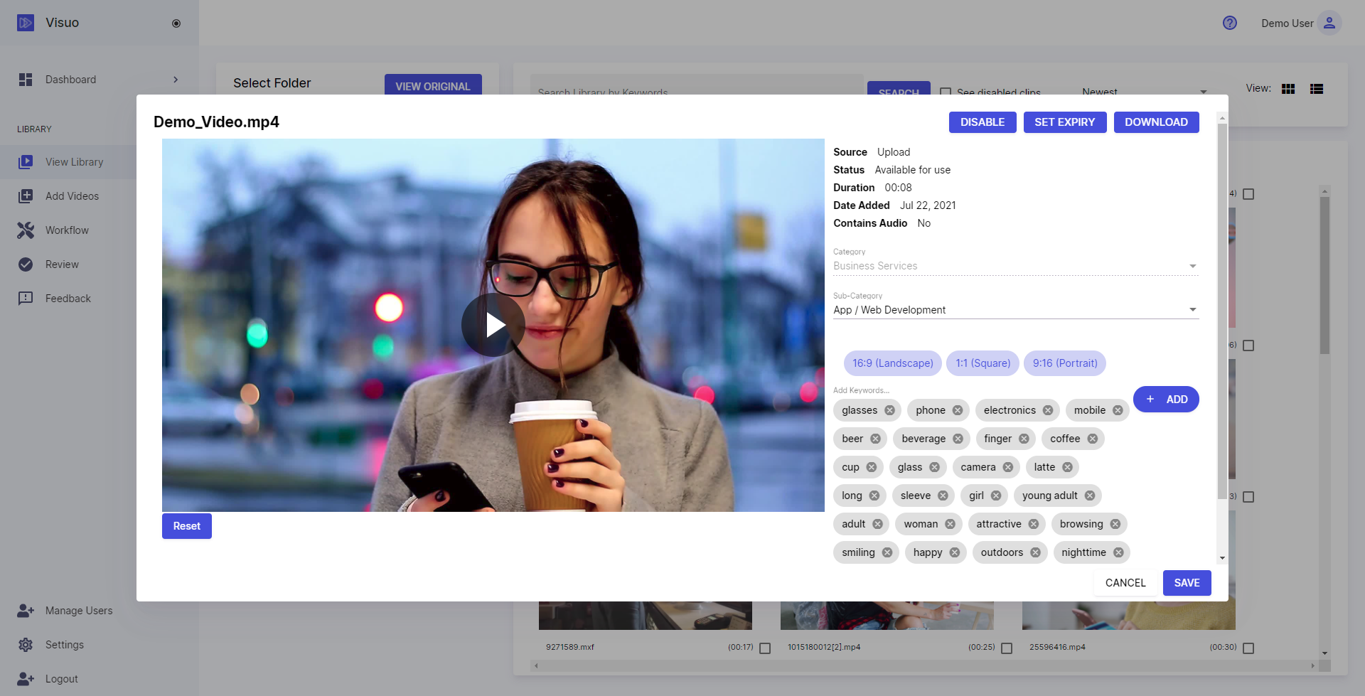
Task: Remove the 'glasses' keyword tag
Action: pos(889,410)
